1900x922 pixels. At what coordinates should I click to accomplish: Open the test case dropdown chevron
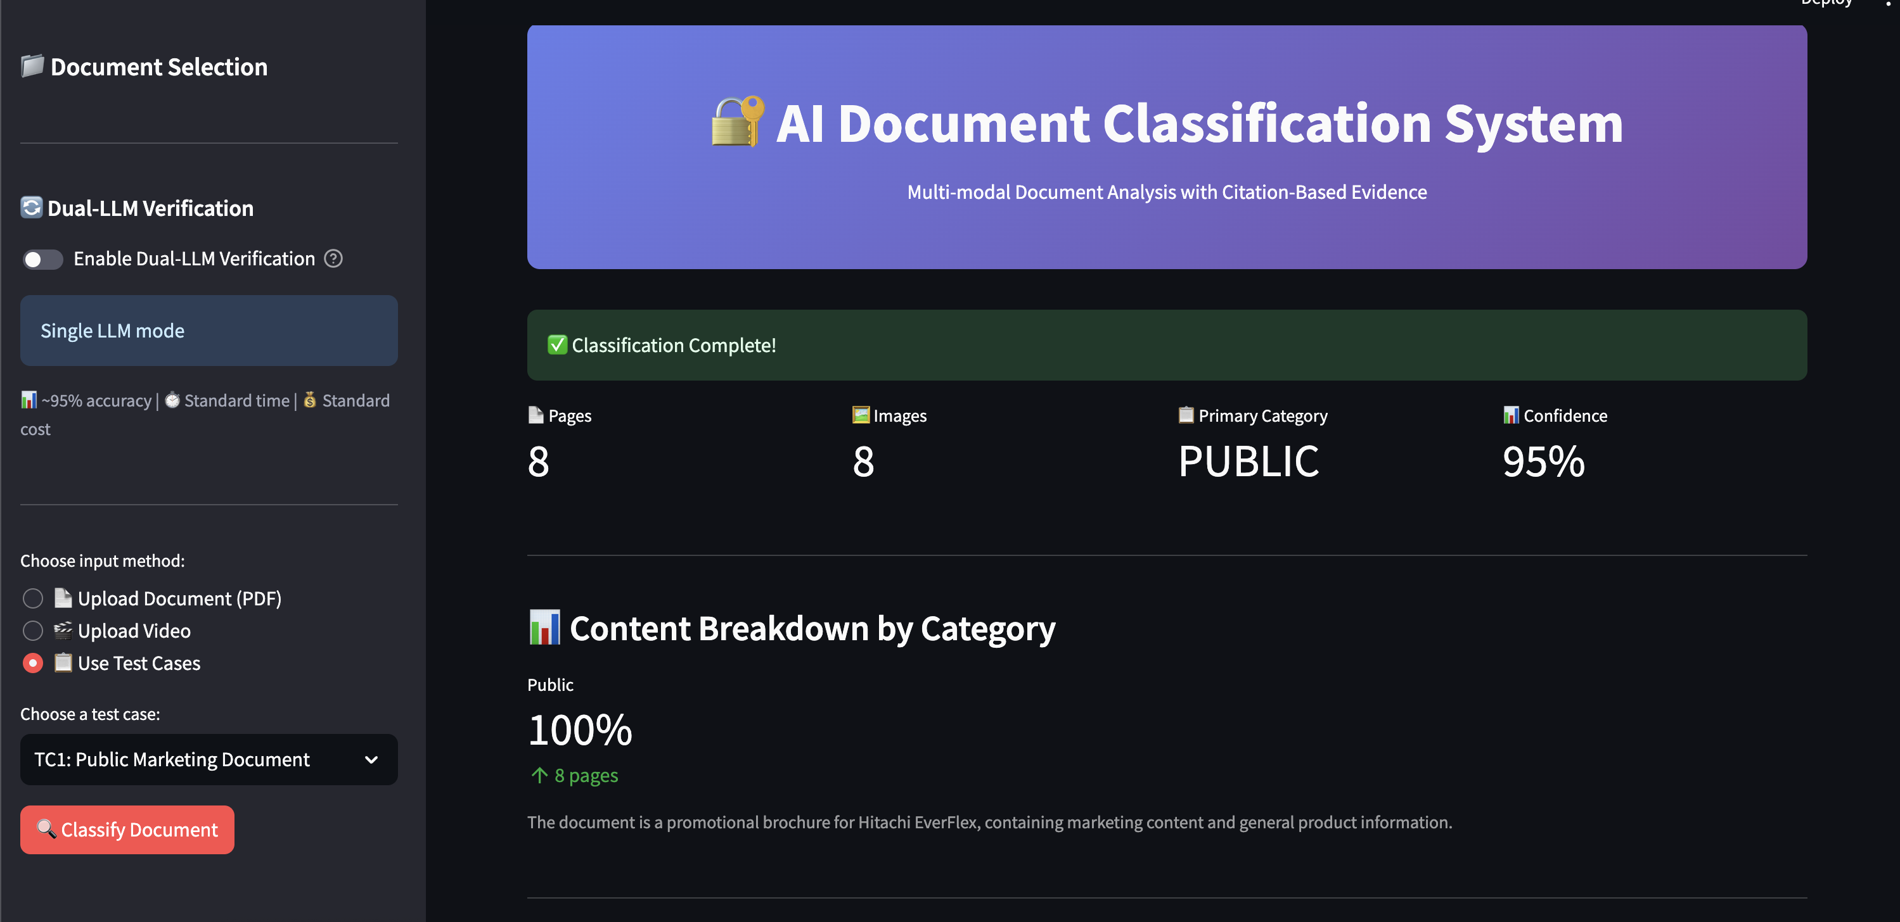(371, 760)
